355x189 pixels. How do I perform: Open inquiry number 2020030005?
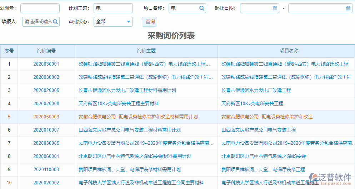(x=46, y=143)
